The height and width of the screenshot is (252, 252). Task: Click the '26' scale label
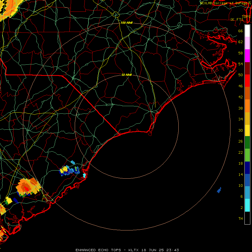point(241,141)
